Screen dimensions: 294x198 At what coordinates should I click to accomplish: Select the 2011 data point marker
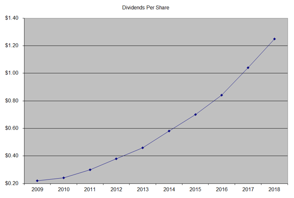click(x=90, y=169)
